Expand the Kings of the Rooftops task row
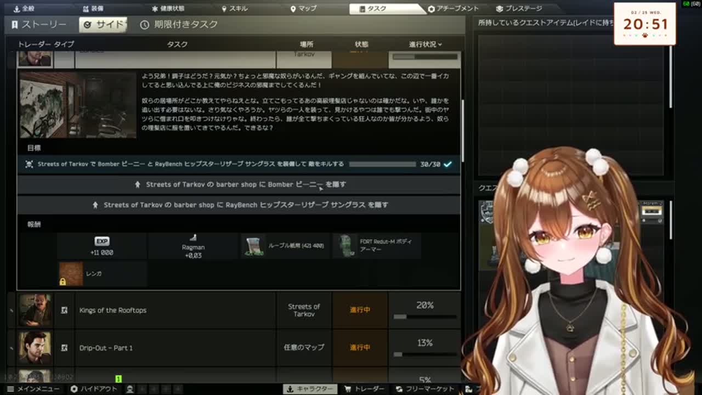702x395 pixels. [x=12, y=311]
